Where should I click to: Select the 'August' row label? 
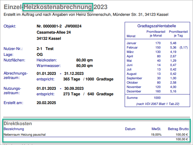coord(132,74)
